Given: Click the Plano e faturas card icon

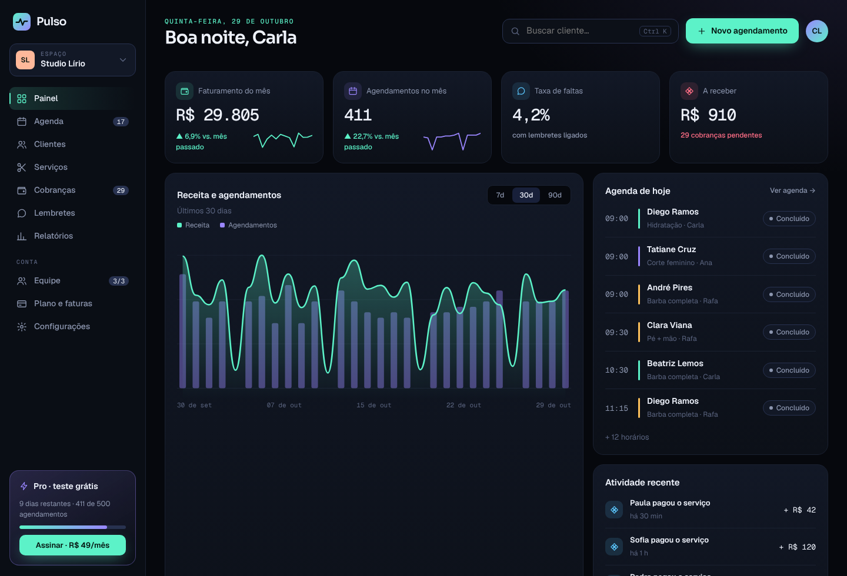Looking at the screenshot, I should [x=22, y=304].
